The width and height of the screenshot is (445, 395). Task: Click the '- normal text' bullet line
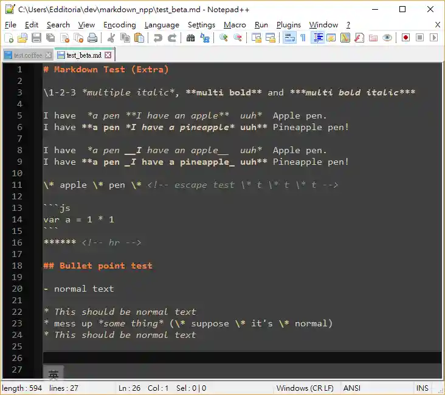point(78,289)
